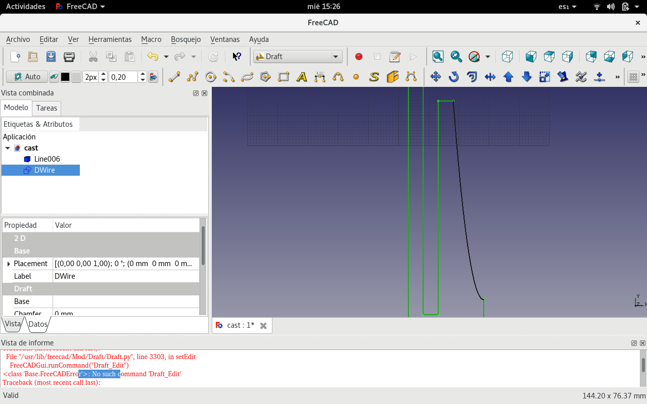Image resolution: width=647 pixels, height=404 pixels.
Task: Expand the Placement property row
Action: click(9, 264)
